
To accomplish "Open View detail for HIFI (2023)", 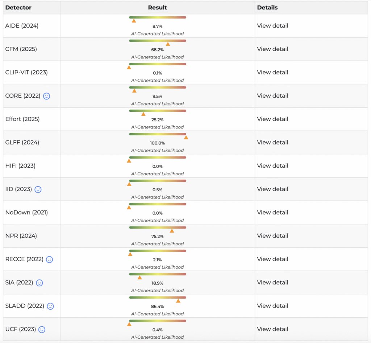I will tap(272, 166).
